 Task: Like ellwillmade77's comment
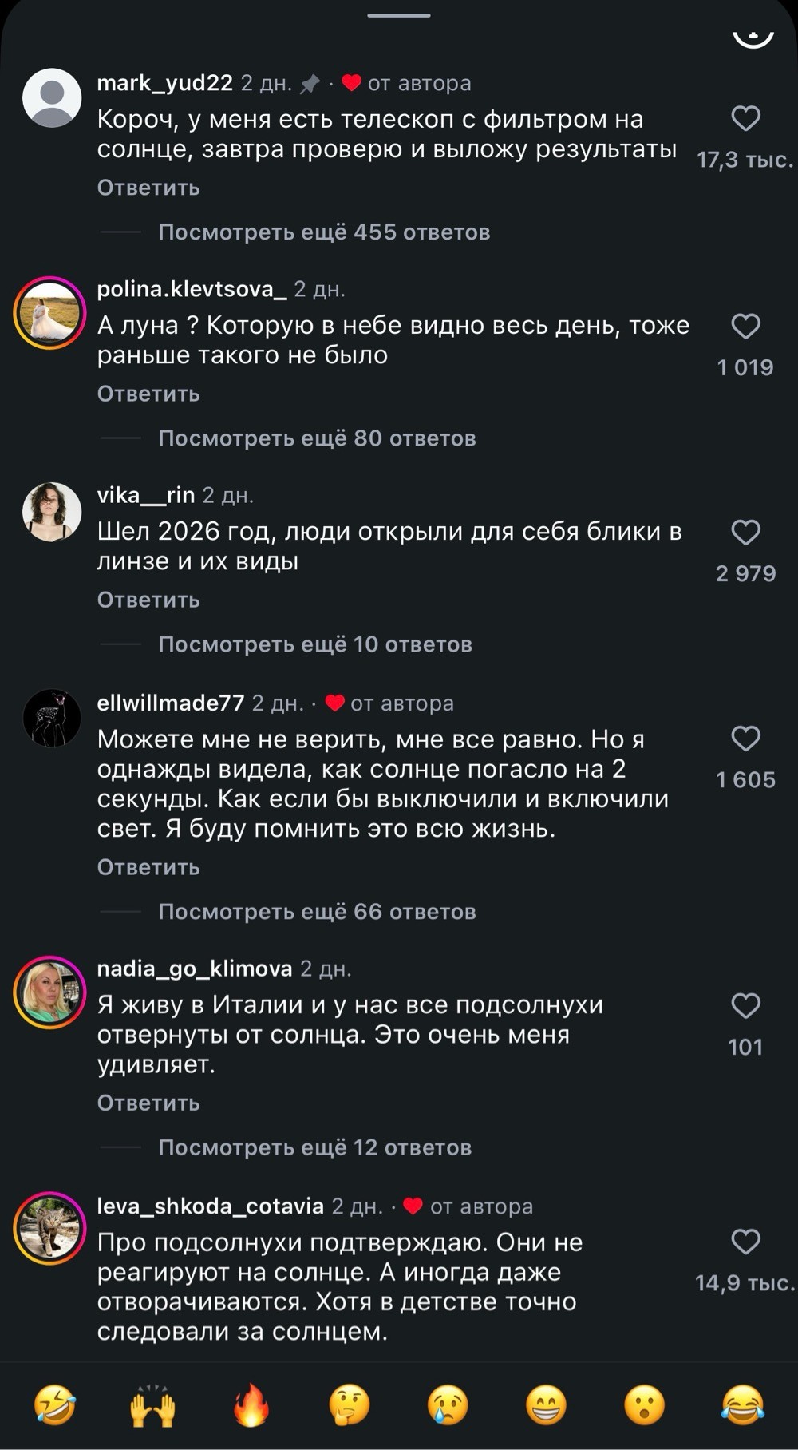click(745, 738)
